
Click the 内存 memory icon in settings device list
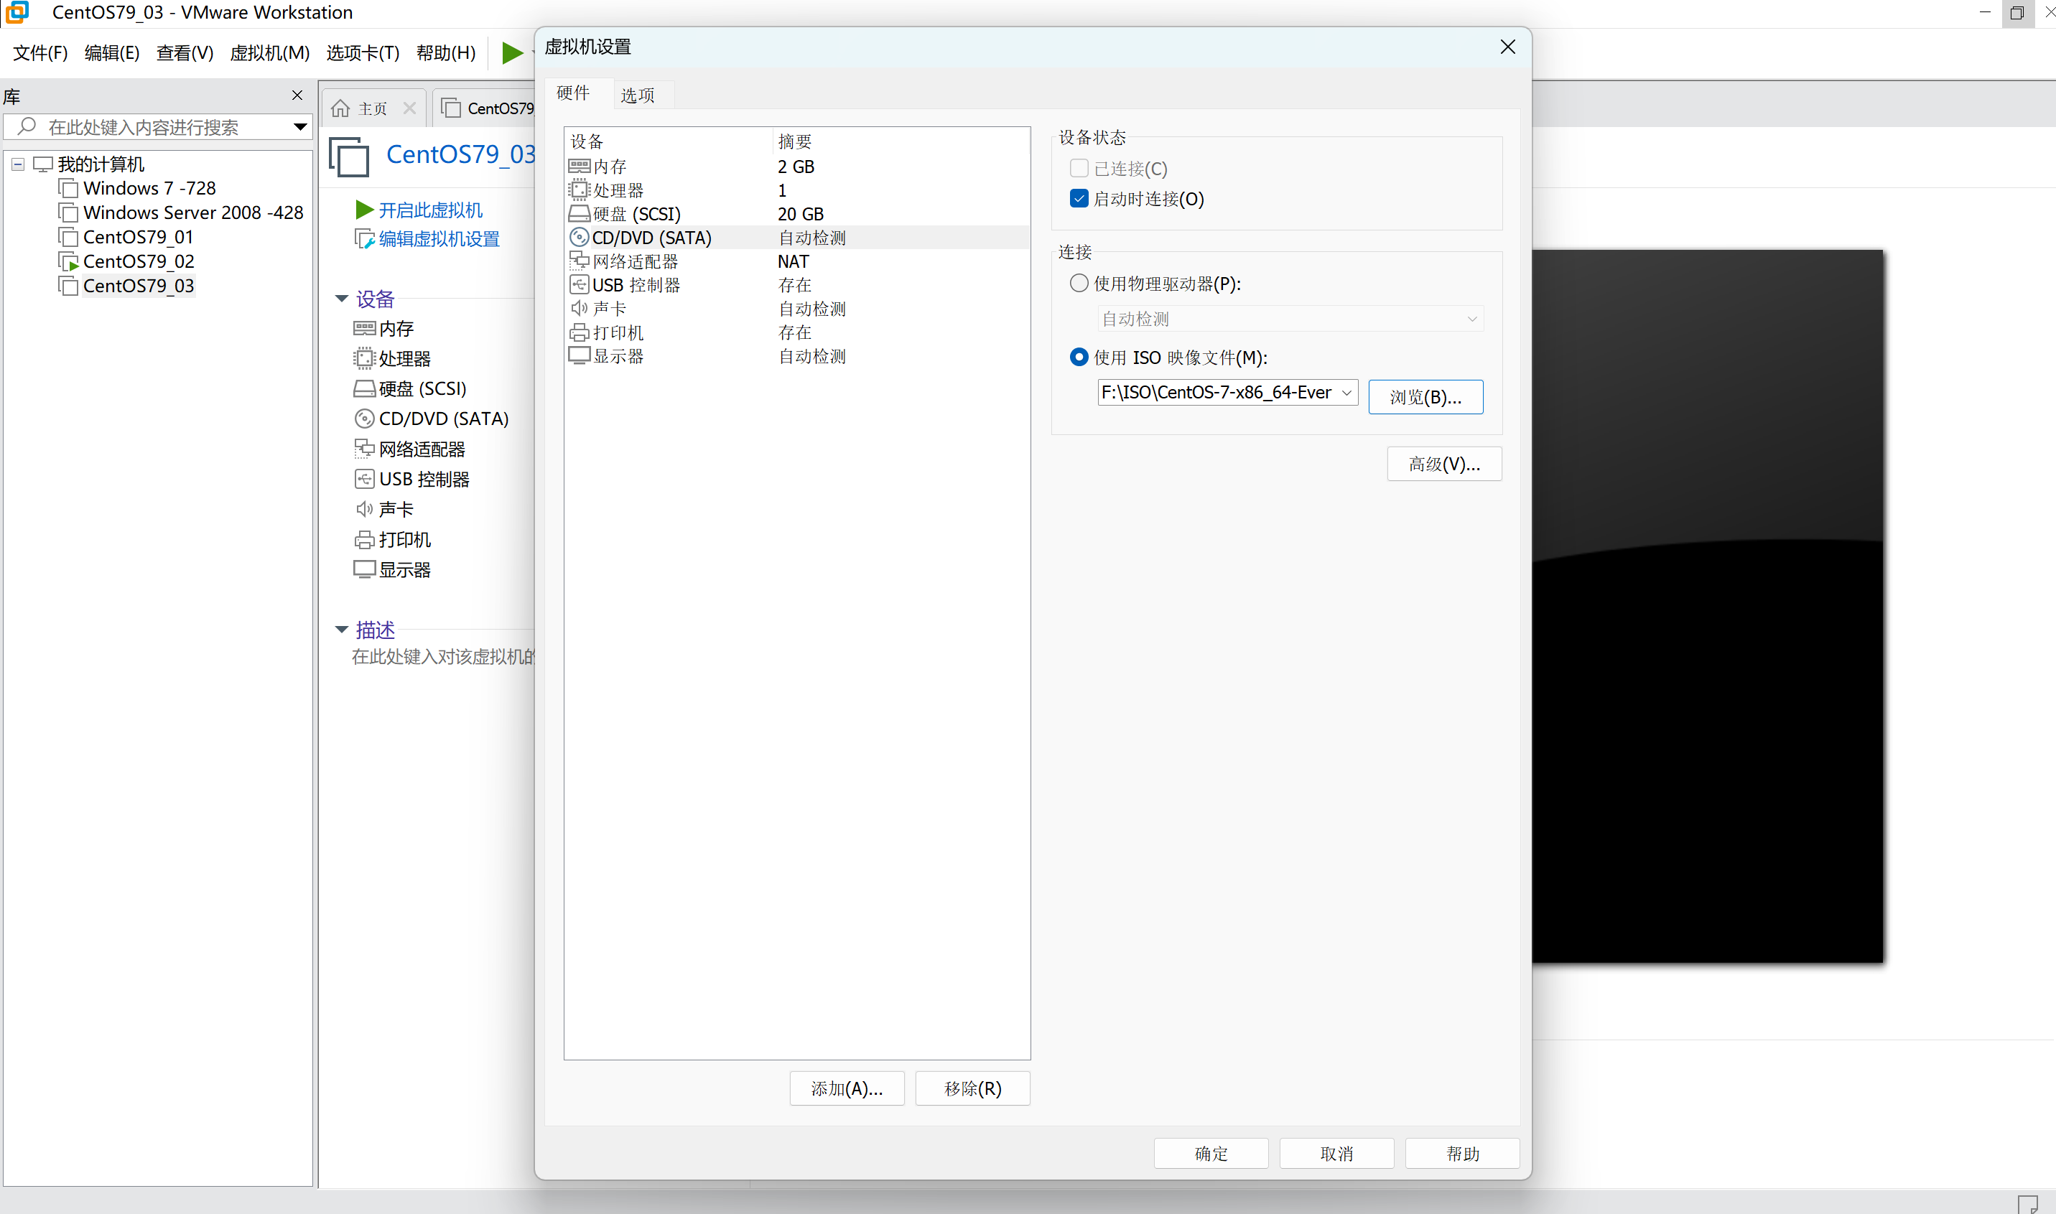point(580,166)
